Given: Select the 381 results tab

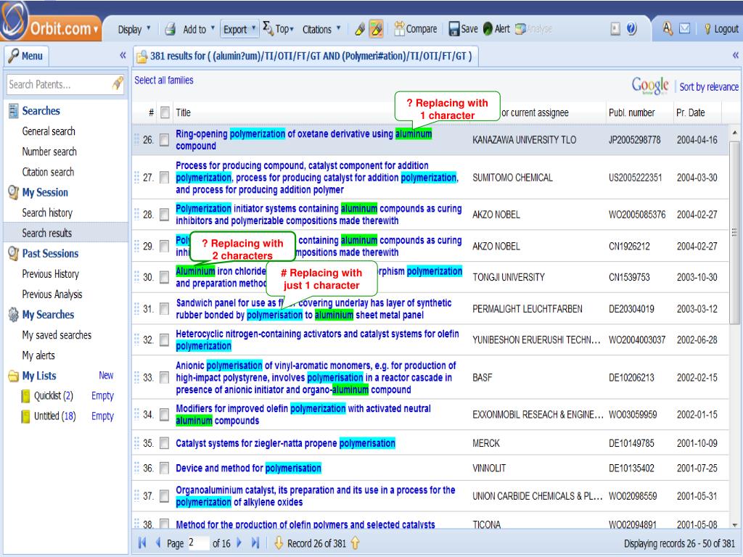Looking at the screenshot, I should (x=305, y=56).
